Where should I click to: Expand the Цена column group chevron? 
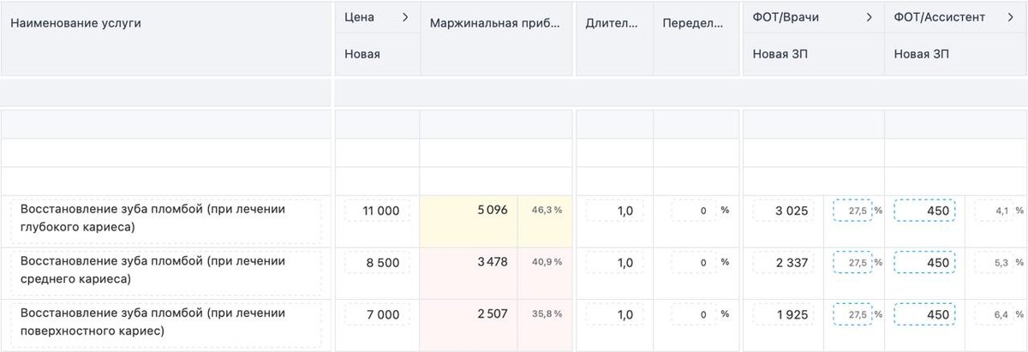coord(405,17)
